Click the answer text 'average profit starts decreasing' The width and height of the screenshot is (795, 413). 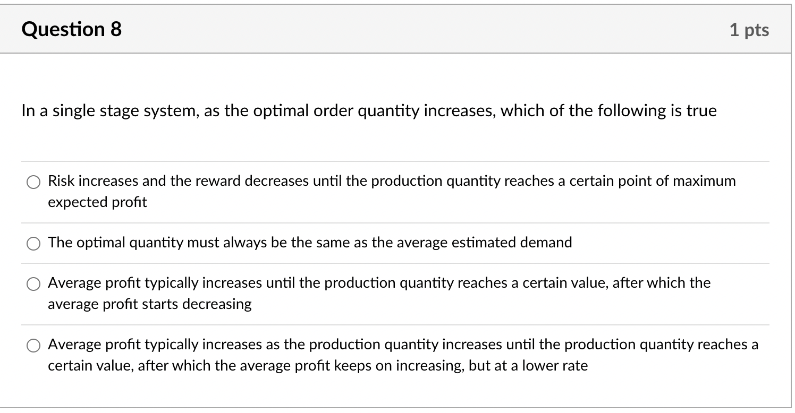pyautogui.click(x=149, y=304)
